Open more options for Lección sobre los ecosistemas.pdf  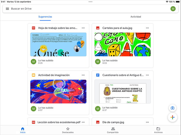(x=83, y=122)
